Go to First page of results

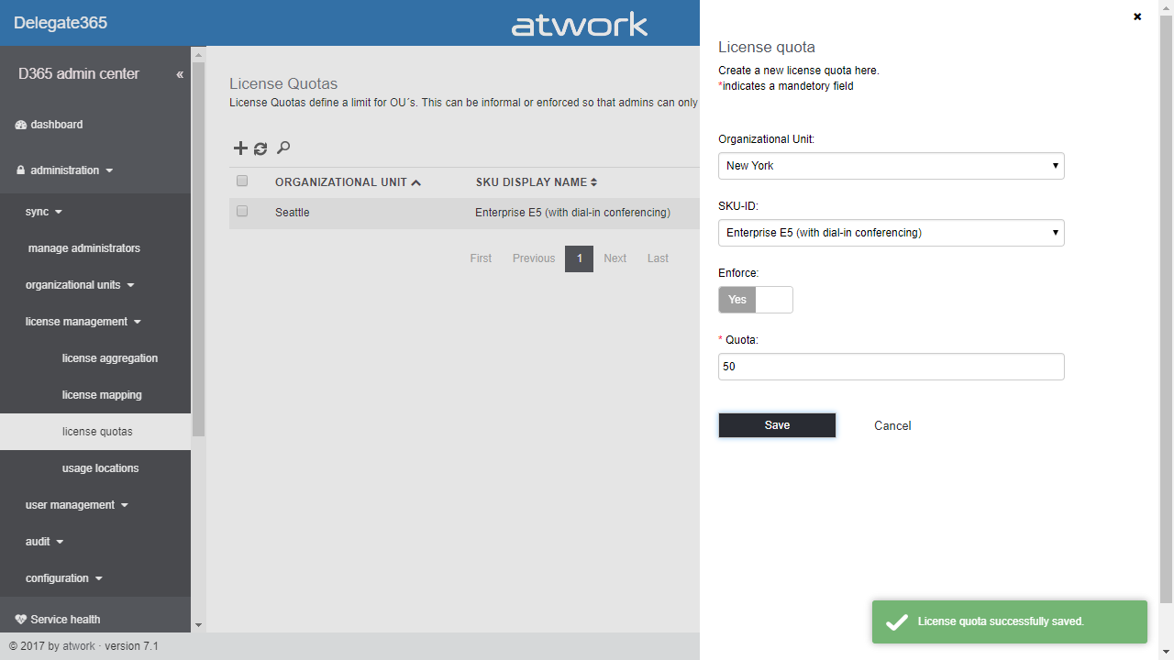[481, 258]
